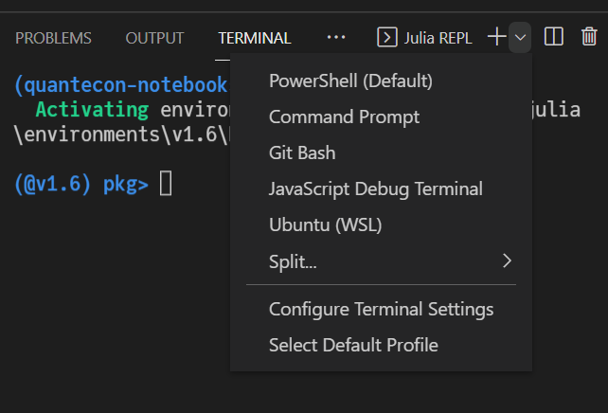Viewport: 608px width, 413px height.
Task: Open the OUTPUT tab
Action: click(x=154, y=38)
